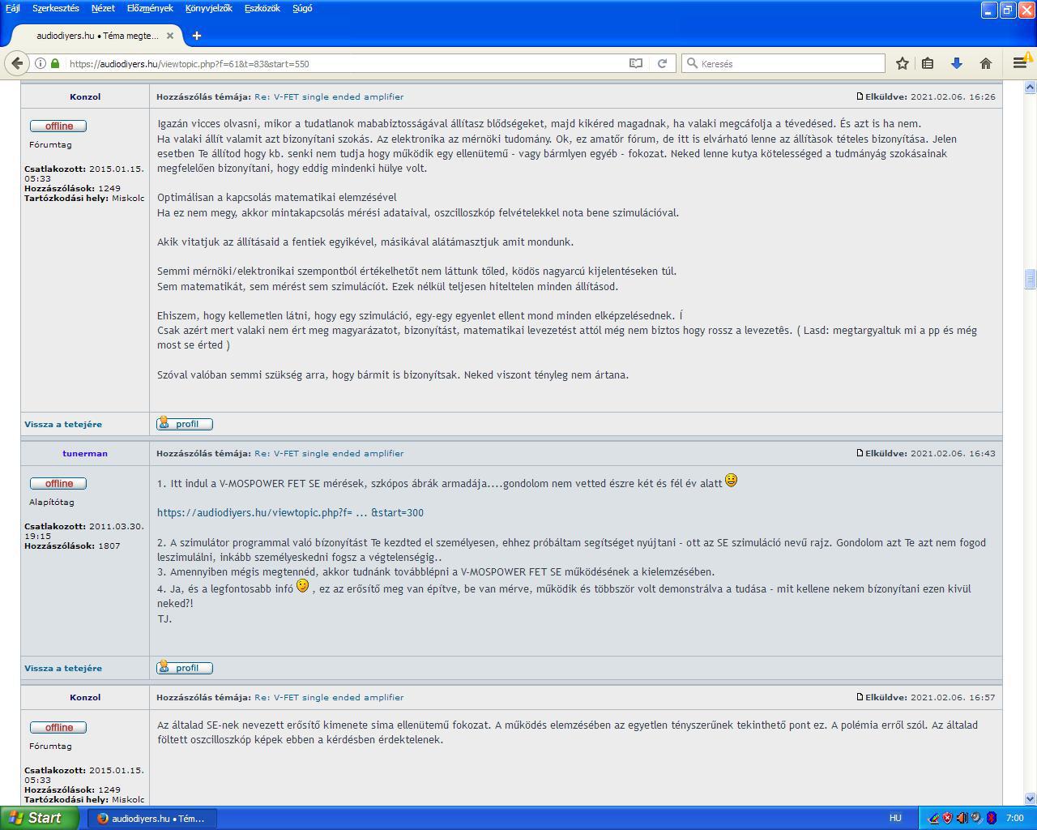The height and width of the screenshot is (830, 1037).
Task: Open the Könyvjelzők menu
Action: click(x=208, y=8)
